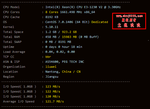This screenshot has width=150, height=109.
Task: Click the 'Region' label
Action: [8, 77]
